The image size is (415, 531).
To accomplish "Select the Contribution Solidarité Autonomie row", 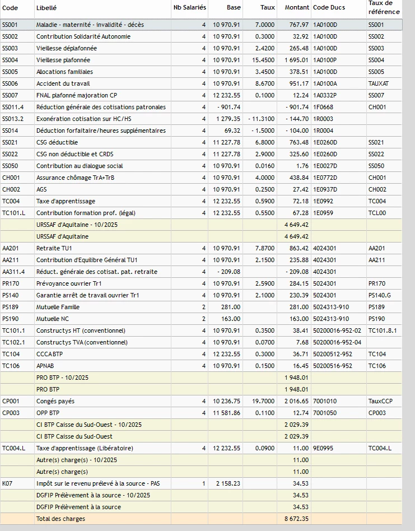I will pos(201,36).
